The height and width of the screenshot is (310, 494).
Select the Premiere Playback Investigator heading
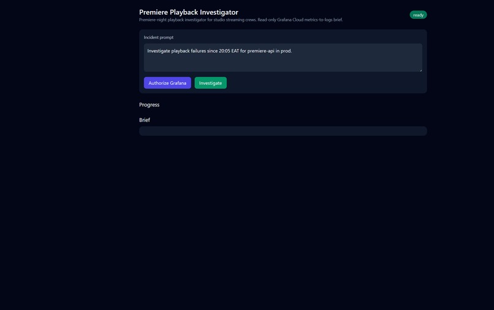[189, 12]
